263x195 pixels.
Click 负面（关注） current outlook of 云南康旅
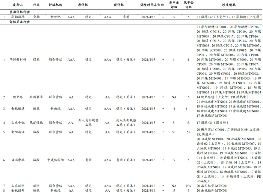click(125, 160)
